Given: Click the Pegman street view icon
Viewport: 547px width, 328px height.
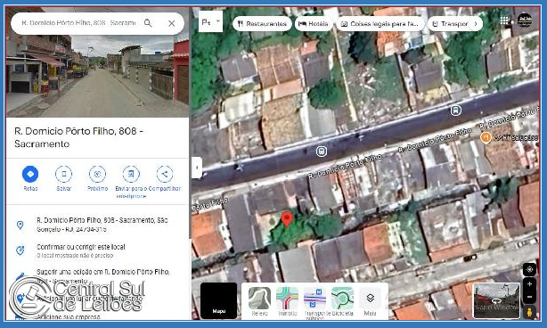Looking at the screenshot, I should (x=529, y=312).
